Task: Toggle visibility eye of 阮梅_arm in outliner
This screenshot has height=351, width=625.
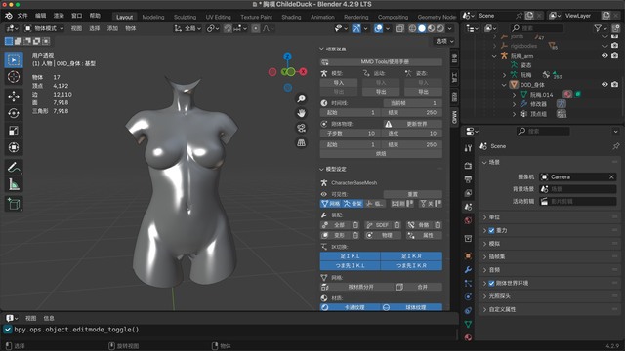Action: [604, 56]
